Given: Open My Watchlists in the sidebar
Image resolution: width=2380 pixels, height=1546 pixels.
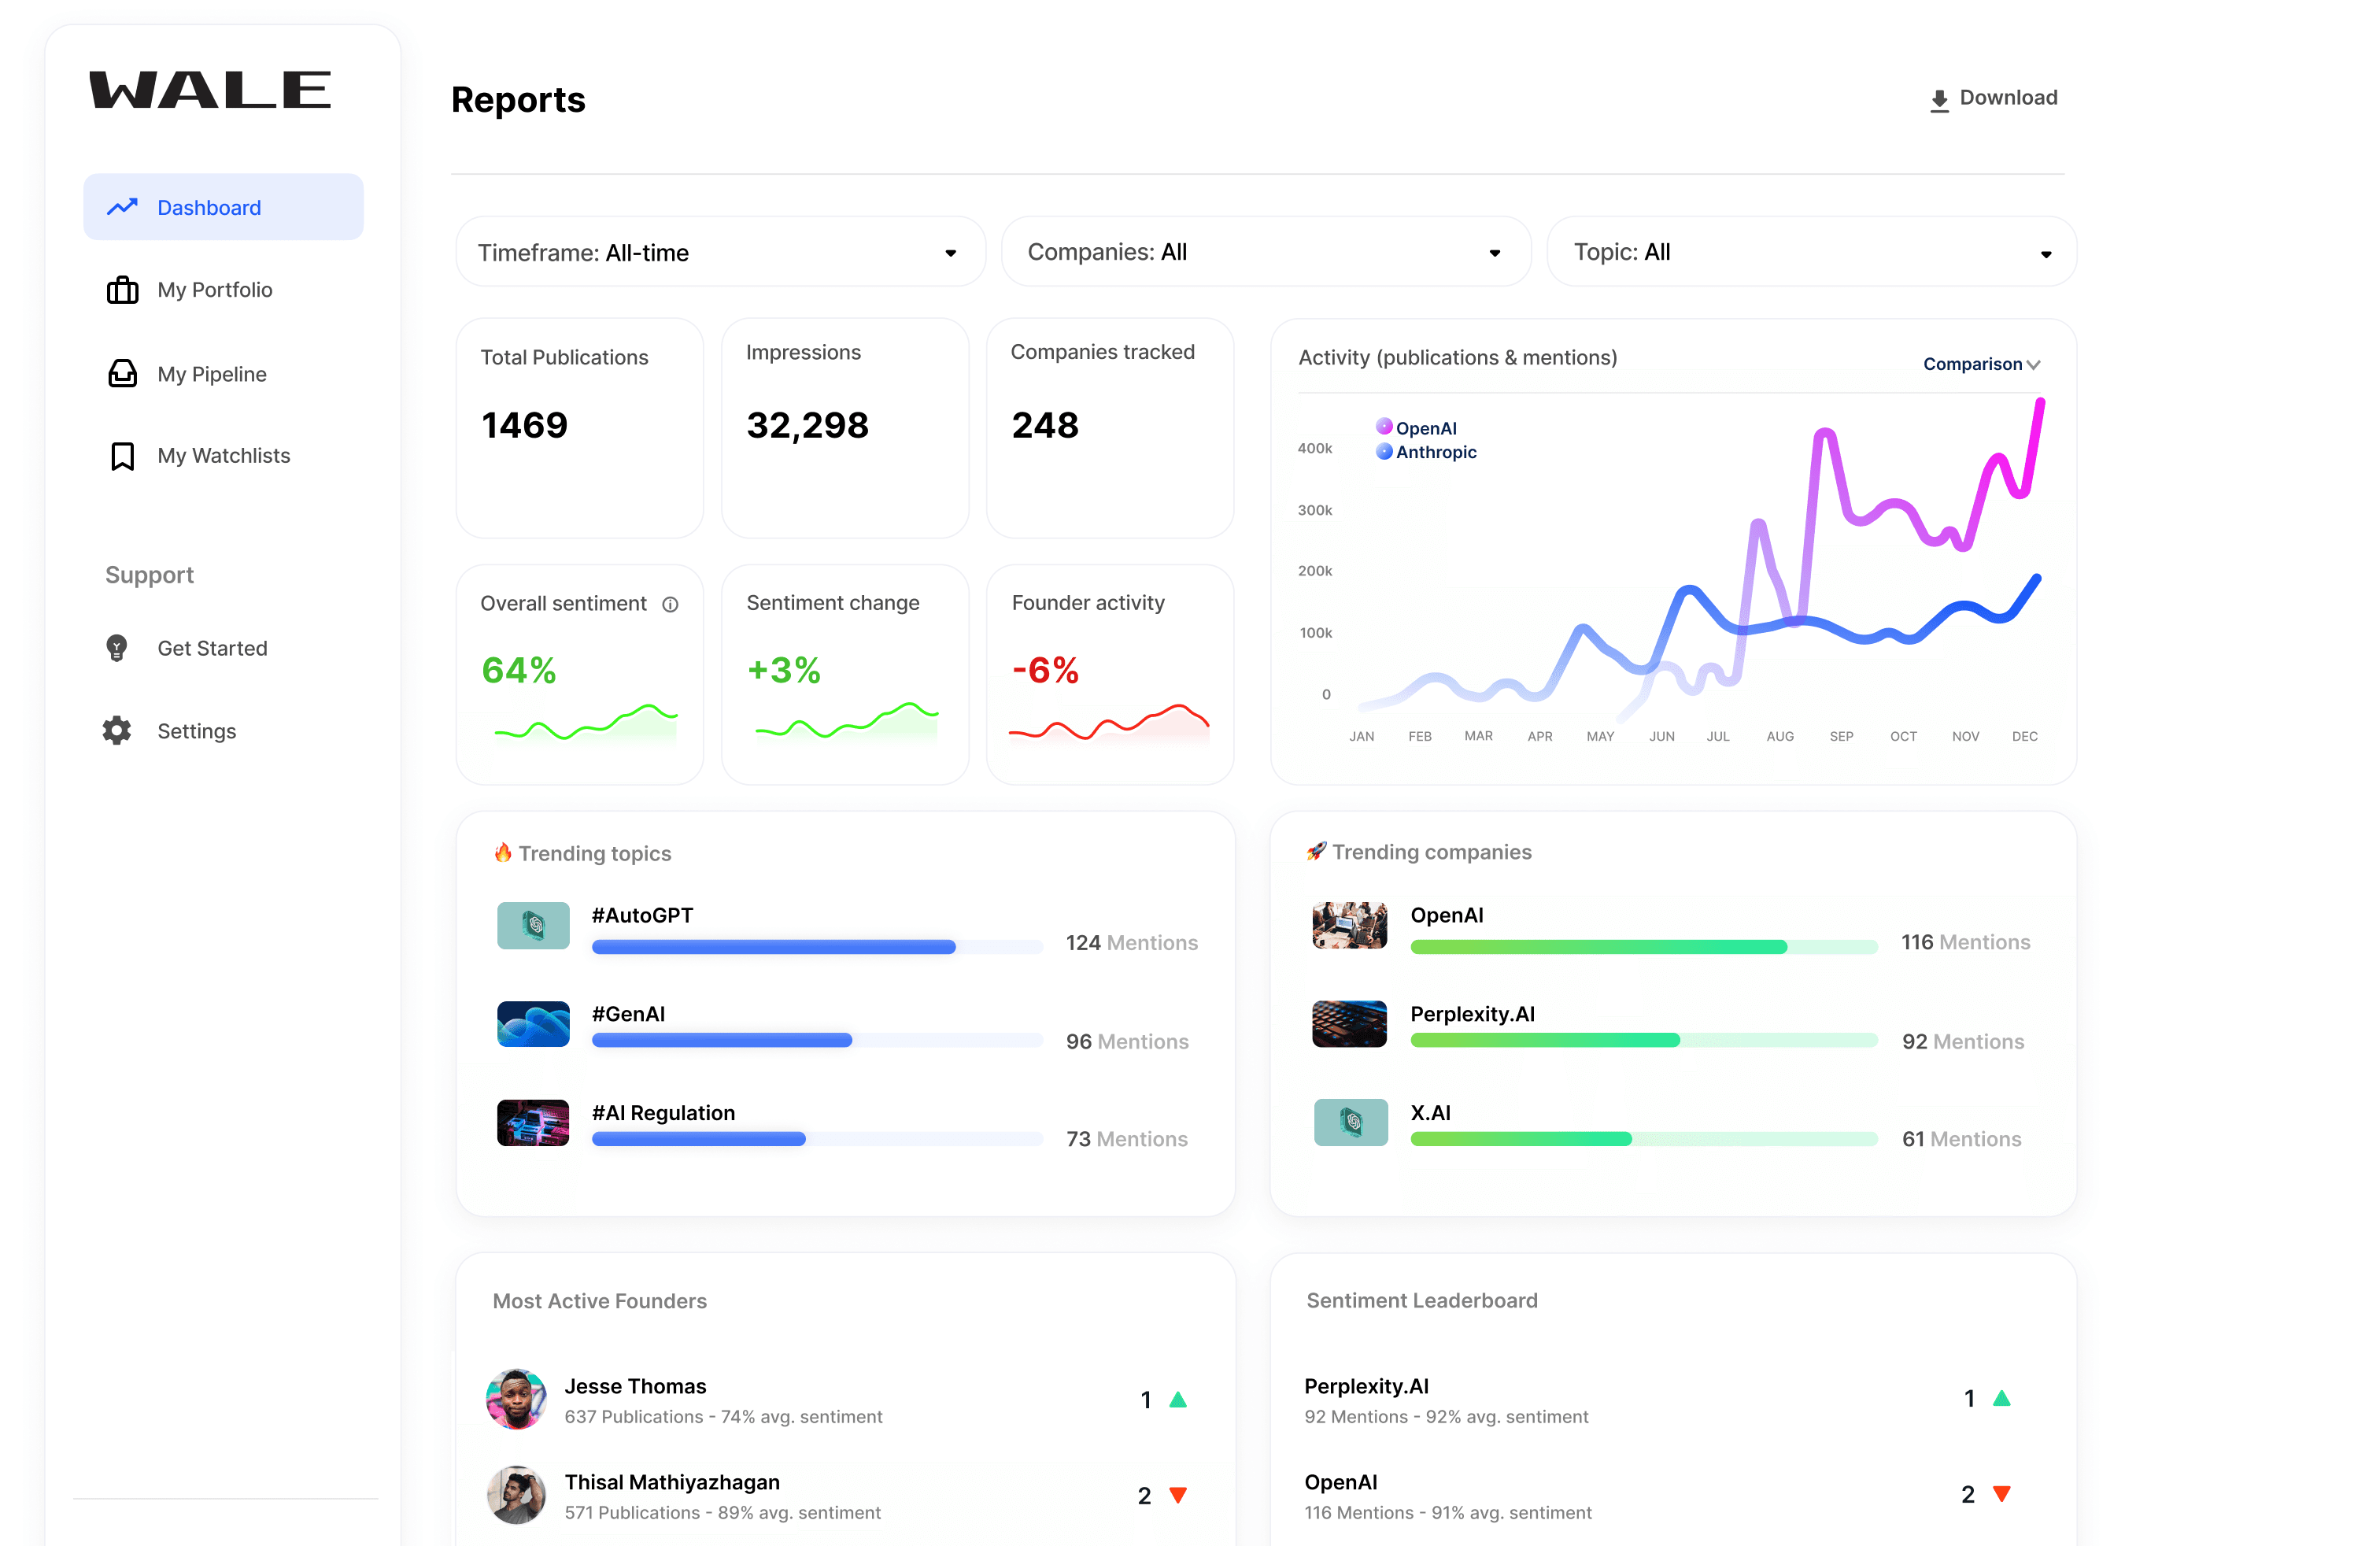Looking at the screenshot, I should tap(223, 456).
